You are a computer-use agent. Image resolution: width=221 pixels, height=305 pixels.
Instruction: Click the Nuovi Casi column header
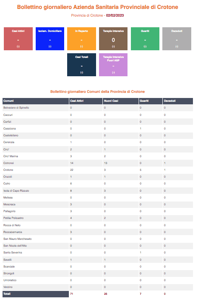[121, 101]
